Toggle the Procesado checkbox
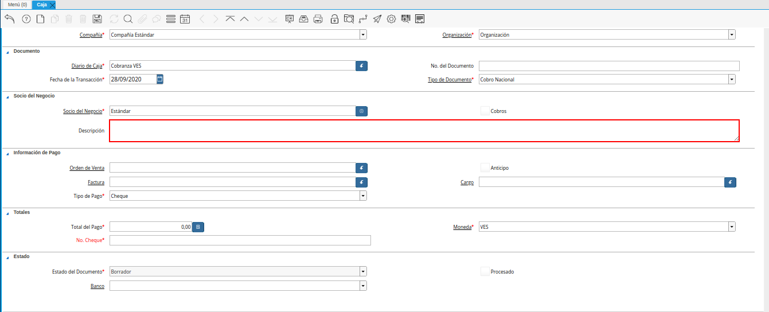 (485, 271)
